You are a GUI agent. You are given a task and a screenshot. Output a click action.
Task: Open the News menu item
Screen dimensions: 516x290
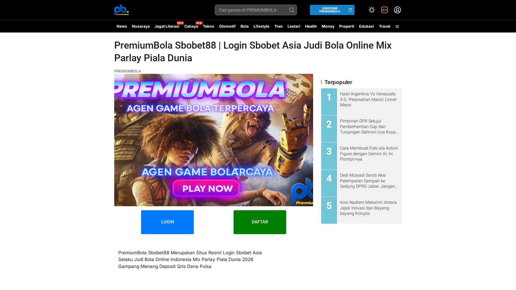click(x=122, y=26)
